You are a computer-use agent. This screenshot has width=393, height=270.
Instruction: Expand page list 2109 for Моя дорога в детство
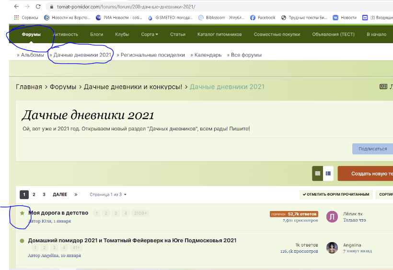point(140,213)
